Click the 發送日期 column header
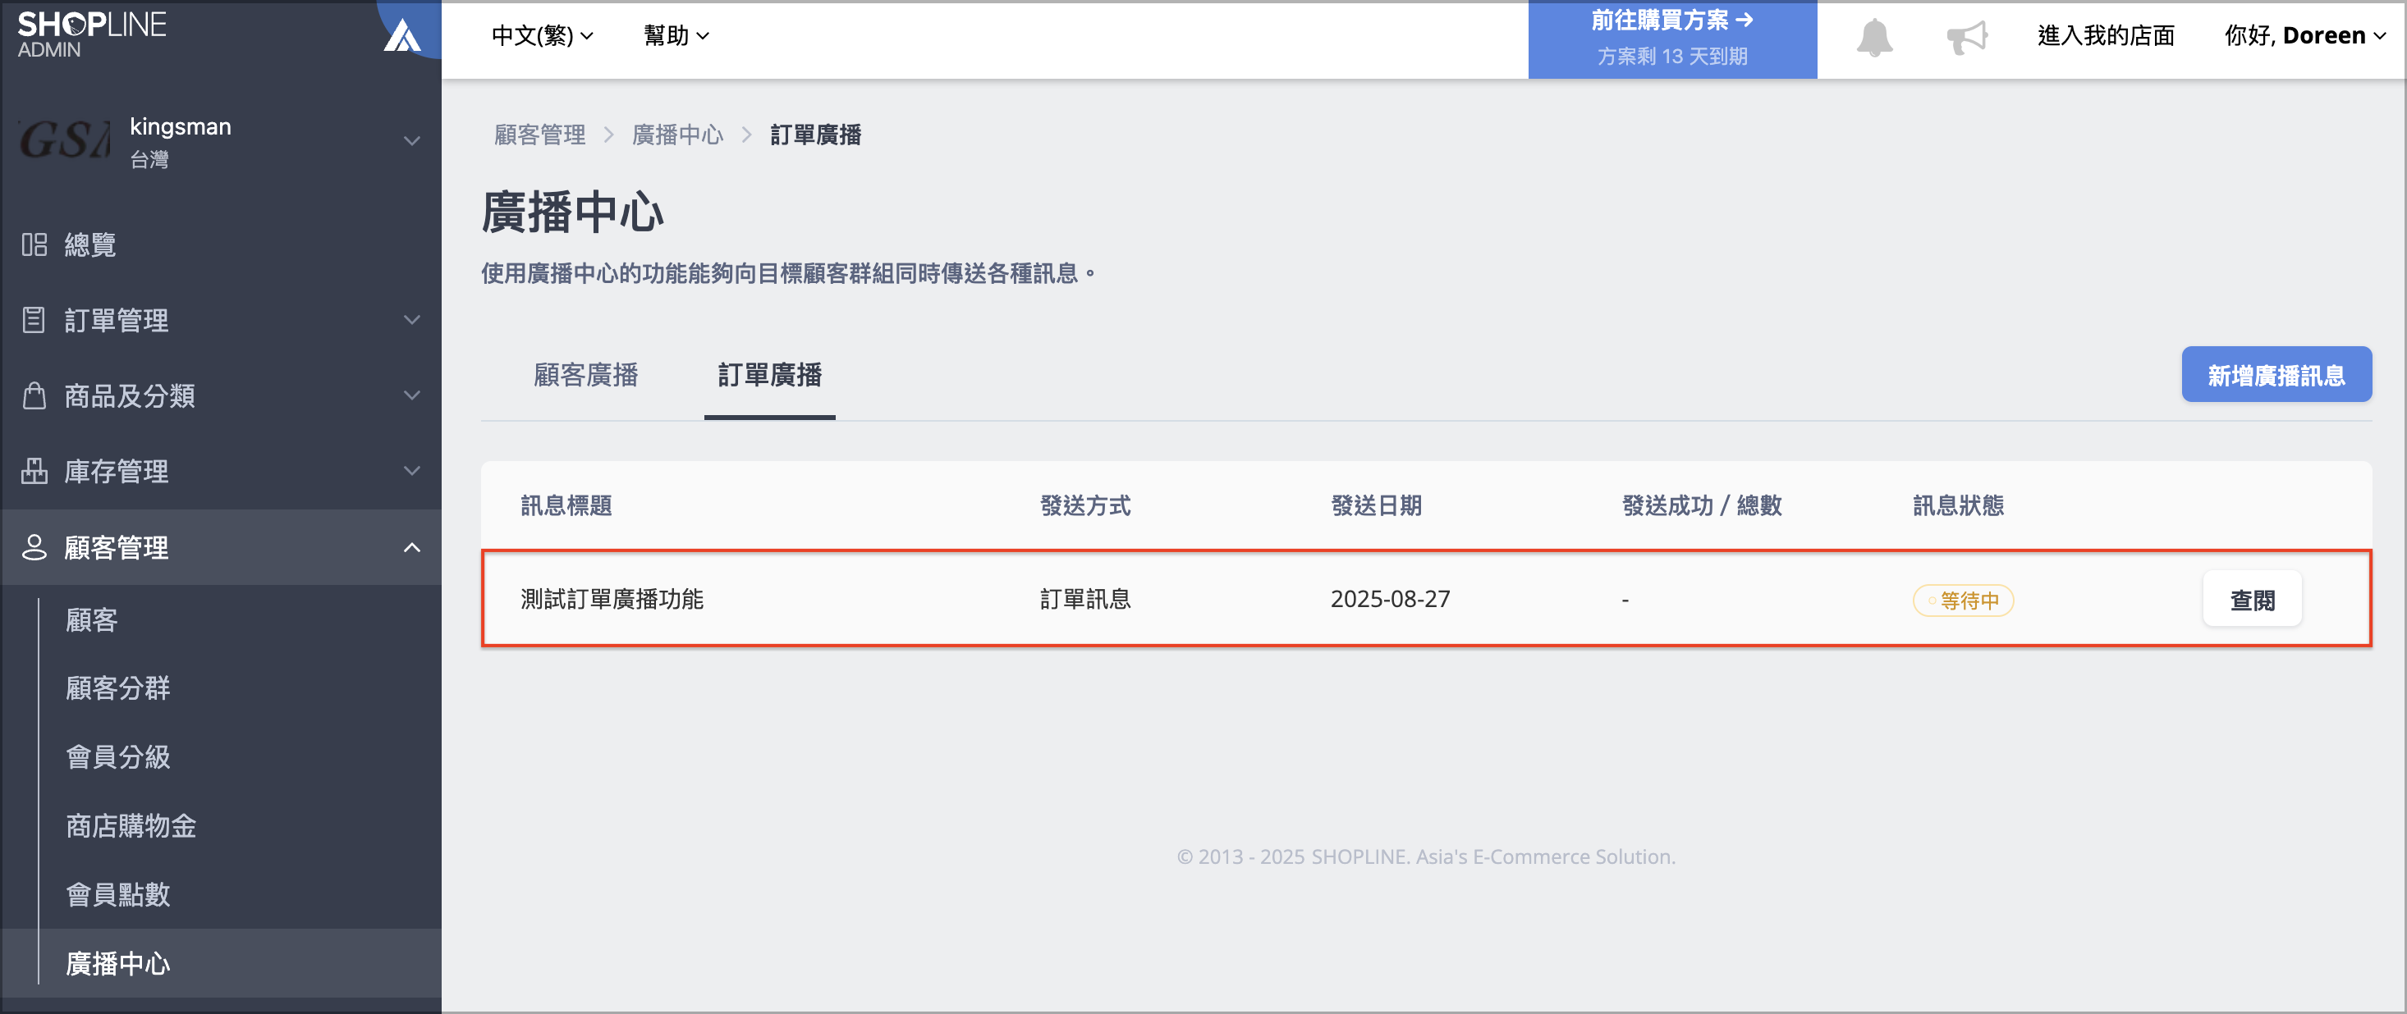This screenshot has width=2407, height=1014. 1377,506
